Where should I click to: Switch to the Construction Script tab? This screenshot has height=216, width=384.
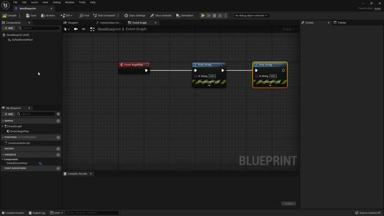(108, 23)
